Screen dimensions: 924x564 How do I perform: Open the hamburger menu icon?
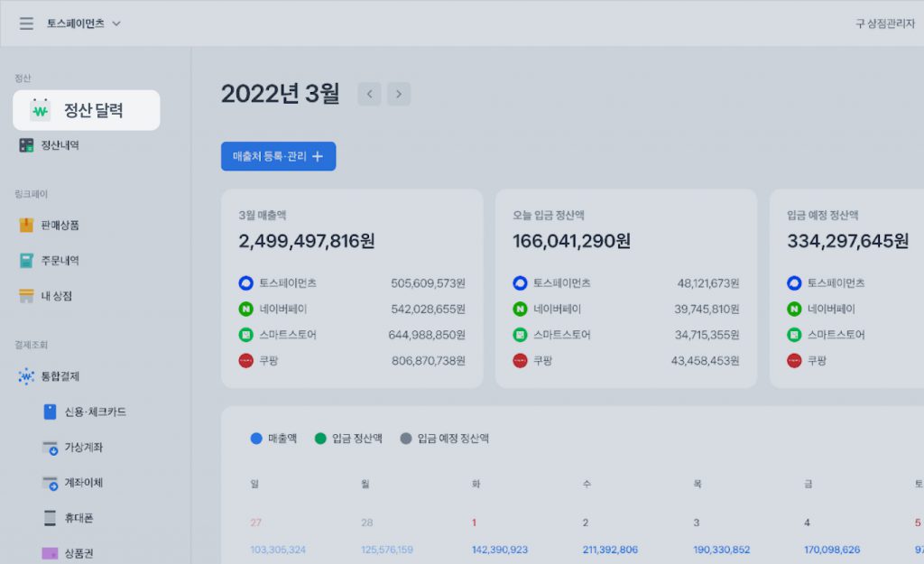26,23
